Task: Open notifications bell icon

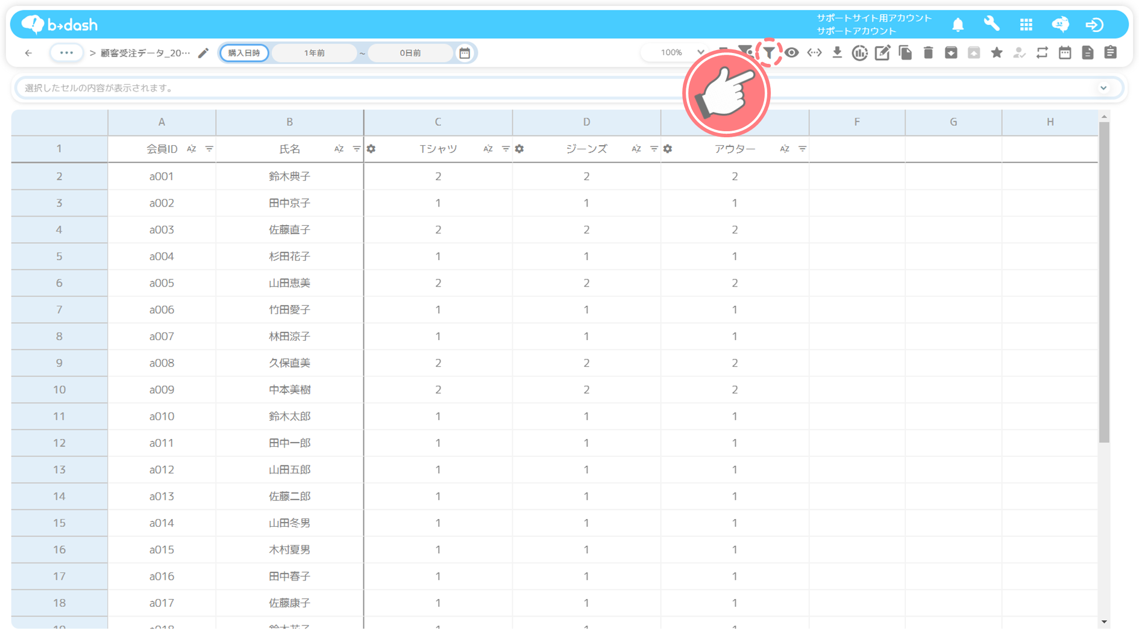Action: [x=958, y=25]
